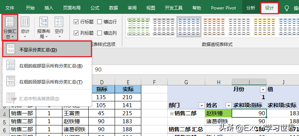Click the 求和项:指标 column header

249,105
